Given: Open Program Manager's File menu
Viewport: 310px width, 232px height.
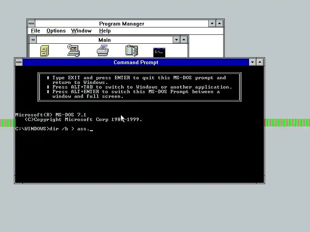Looking at the screenshot, I should point(36,31).
